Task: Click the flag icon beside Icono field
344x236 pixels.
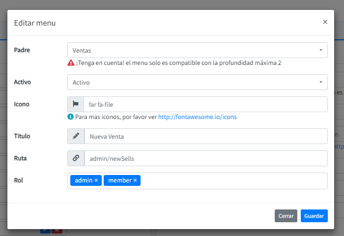Action: pos(76,104)
